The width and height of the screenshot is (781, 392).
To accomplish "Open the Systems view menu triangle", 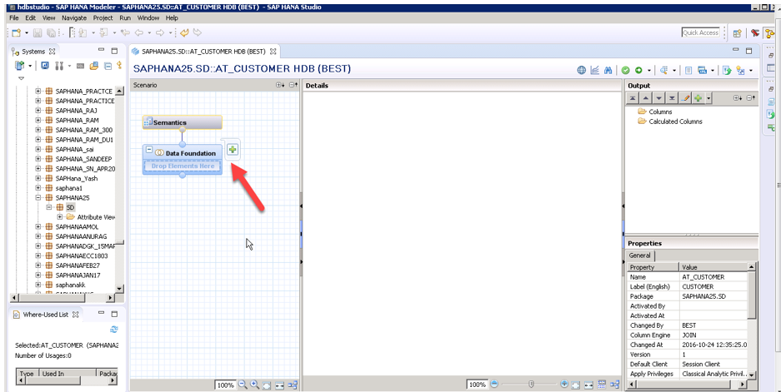I will [x=21, y=78].
